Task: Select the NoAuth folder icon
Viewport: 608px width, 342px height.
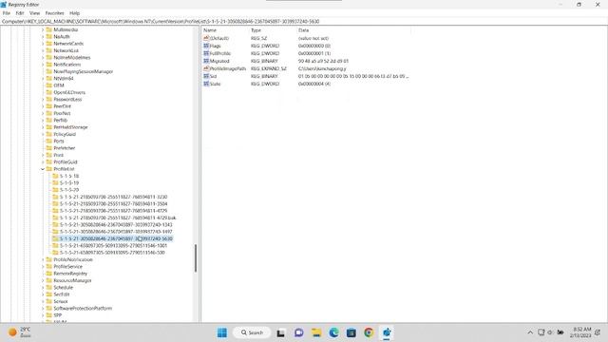Action: click(x=48, y=36)
